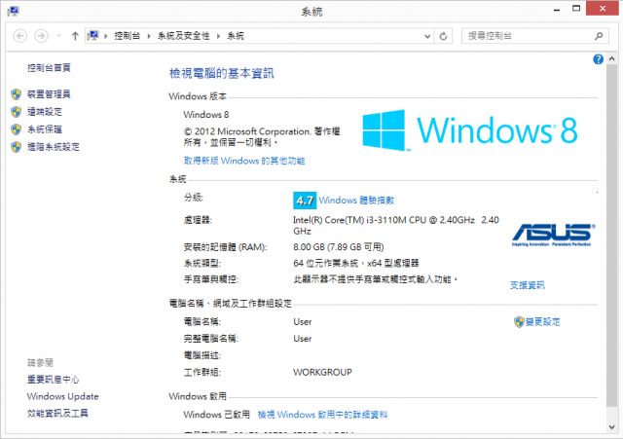Image resolution: width=623 pixels, height=439 pixels.
Task: Click the 64 位元作業系統 system type value
Action: click(x=356, y=263)
